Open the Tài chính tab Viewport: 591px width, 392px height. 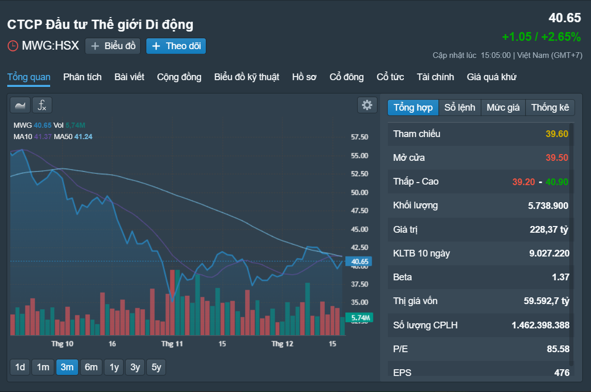(435, 77)
